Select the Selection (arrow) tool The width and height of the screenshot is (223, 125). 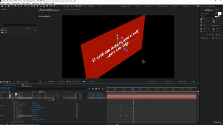tap(6, 6)
